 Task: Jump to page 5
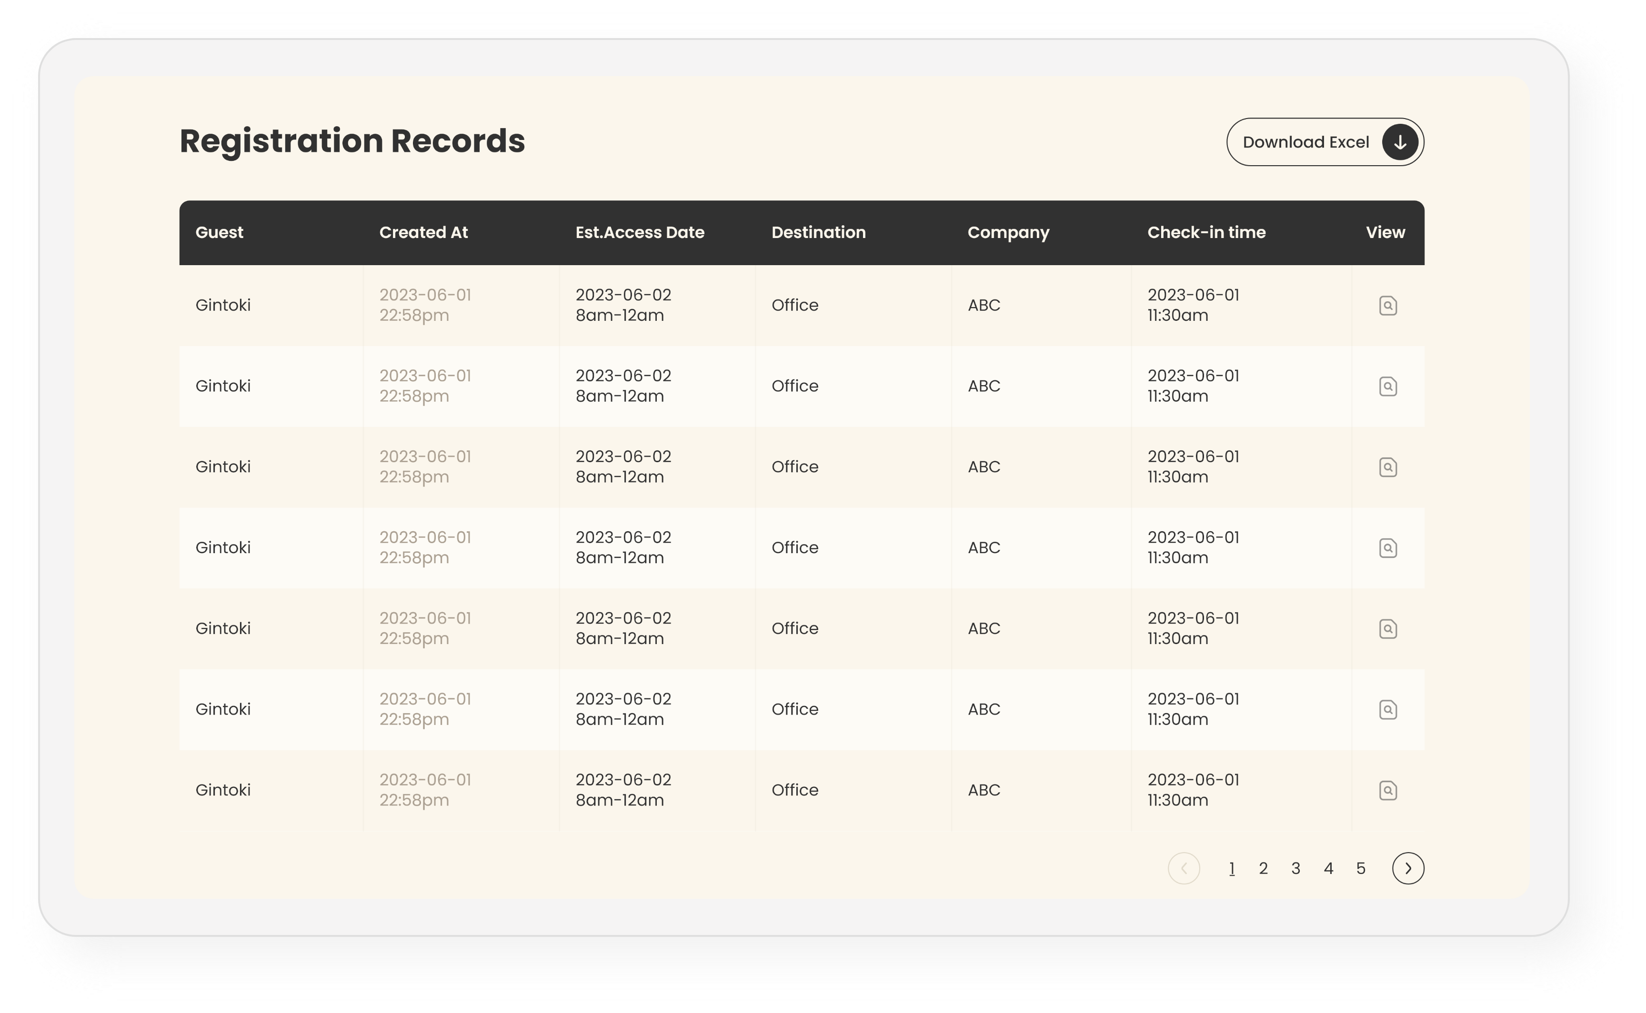1361,869
